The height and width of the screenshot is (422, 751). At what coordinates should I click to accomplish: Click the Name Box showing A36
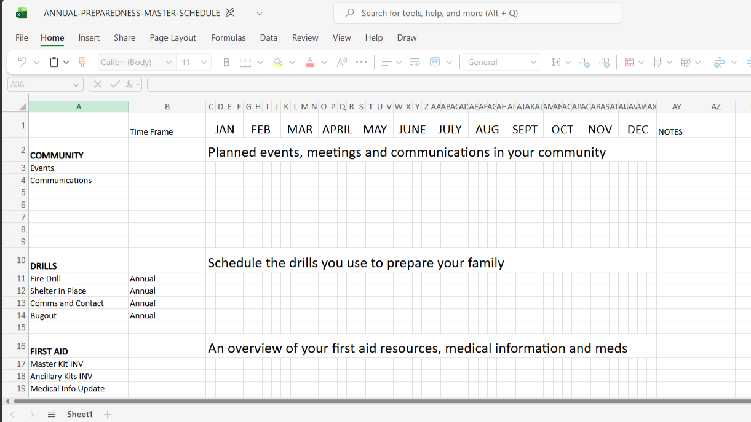pos(45,84)
